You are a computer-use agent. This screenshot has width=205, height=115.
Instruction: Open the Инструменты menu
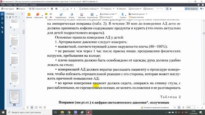(x=23, y=5)
